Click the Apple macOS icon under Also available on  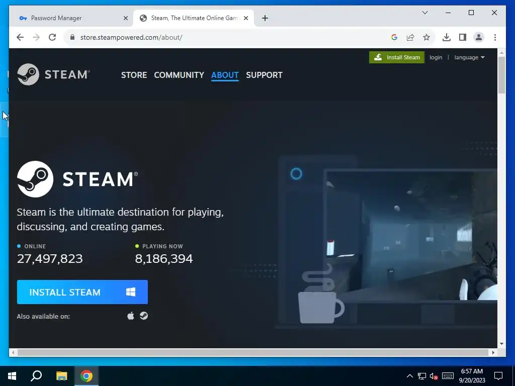[131, 316]
